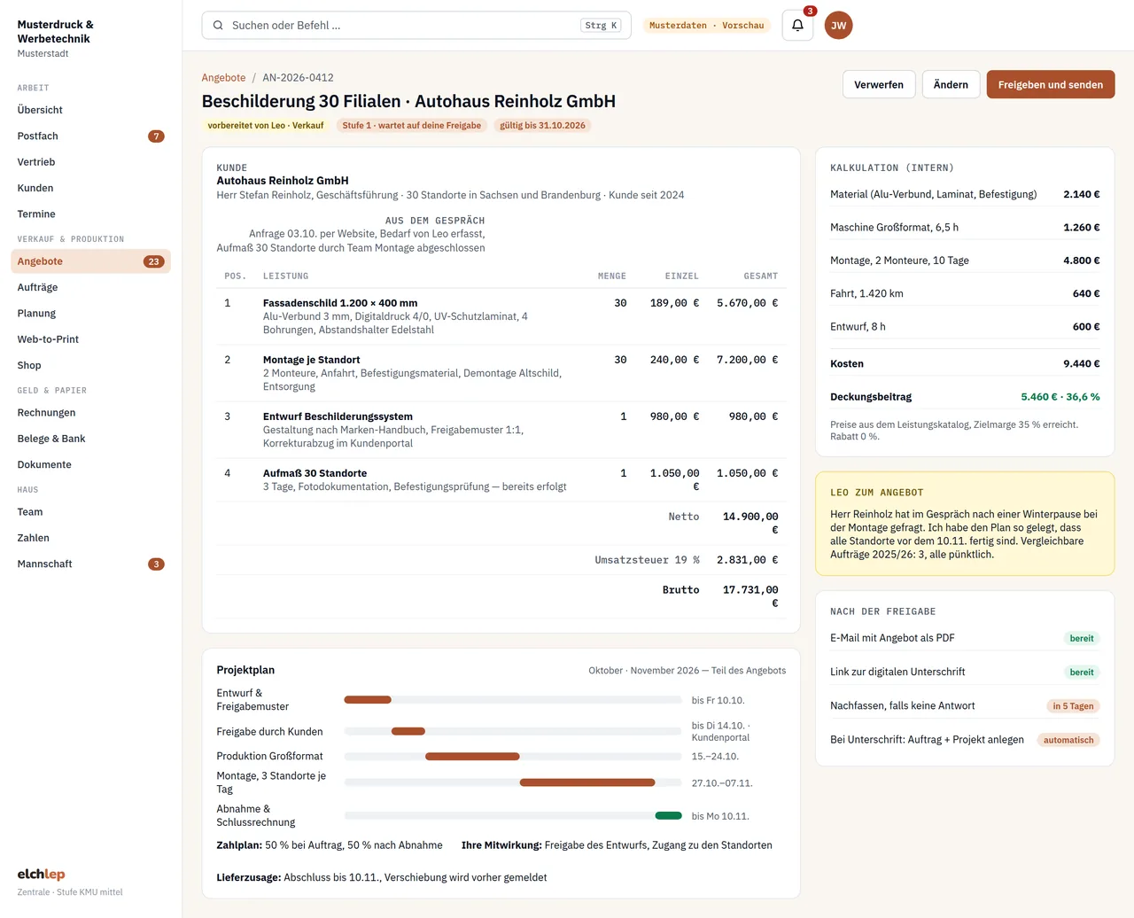The height and width of the screenshot is (918, 1134).
Task: Open Termine in the sidebar
Action: pos(90,214)
